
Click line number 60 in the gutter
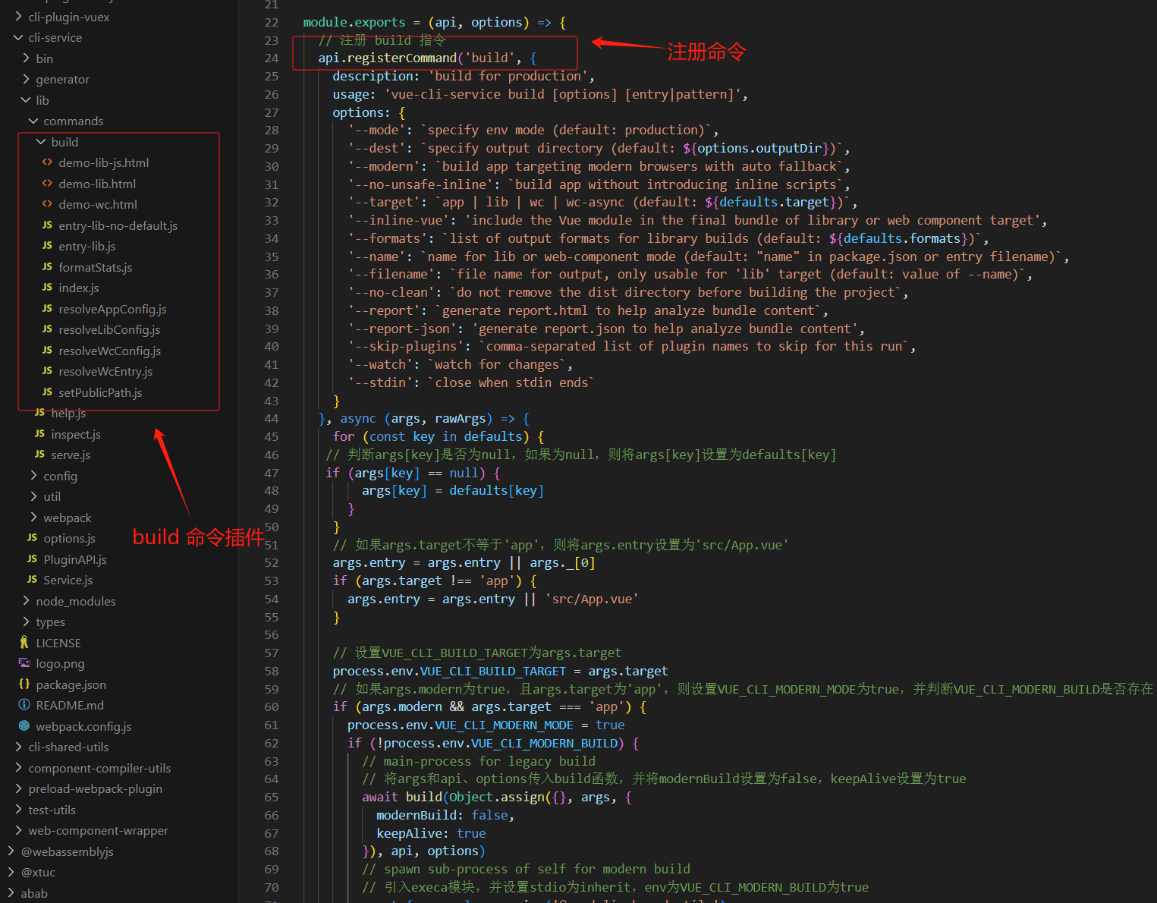click(272, 706)
